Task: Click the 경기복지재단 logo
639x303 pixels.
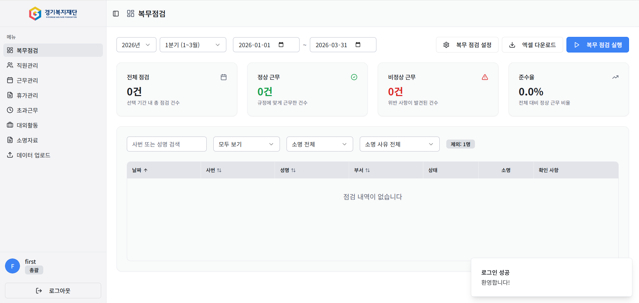Action: pos(53,13)
